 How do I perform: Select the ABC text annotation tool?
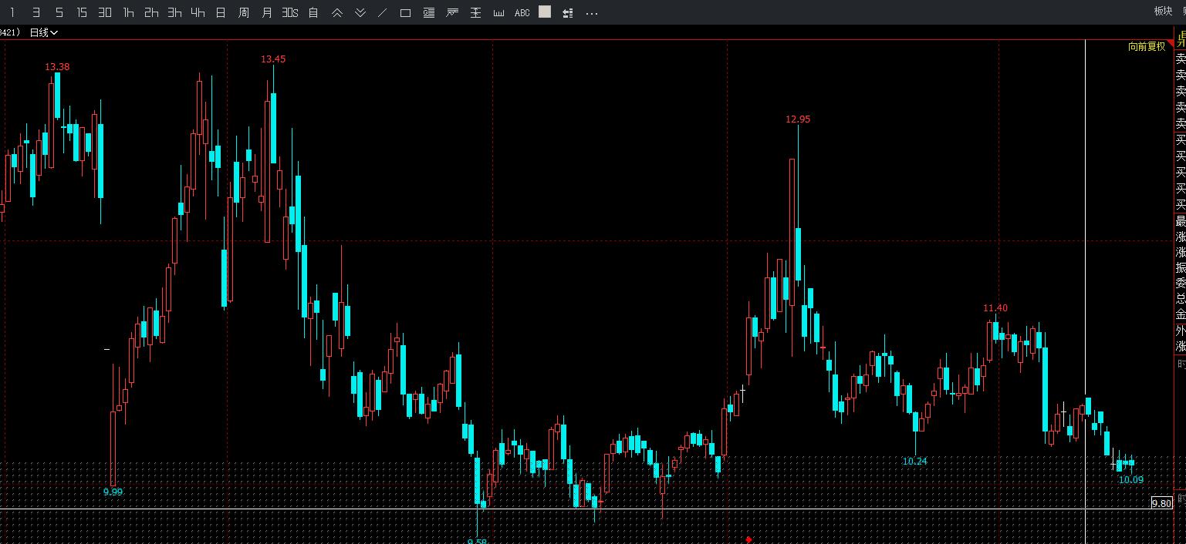[522, 12]
